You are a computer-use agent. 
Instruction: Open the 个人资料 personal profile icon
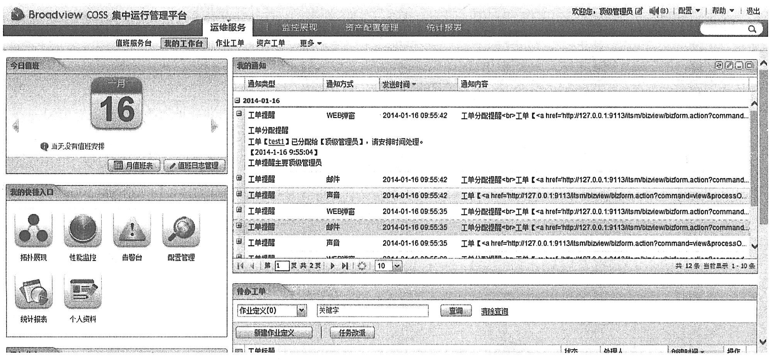pyautogui.click(x=83, y=293)
